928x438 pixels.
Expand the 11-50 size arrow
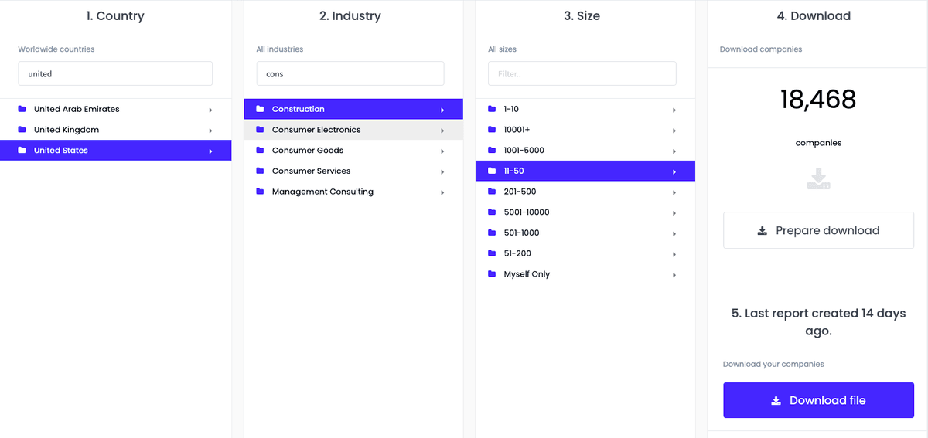[674, 171]
